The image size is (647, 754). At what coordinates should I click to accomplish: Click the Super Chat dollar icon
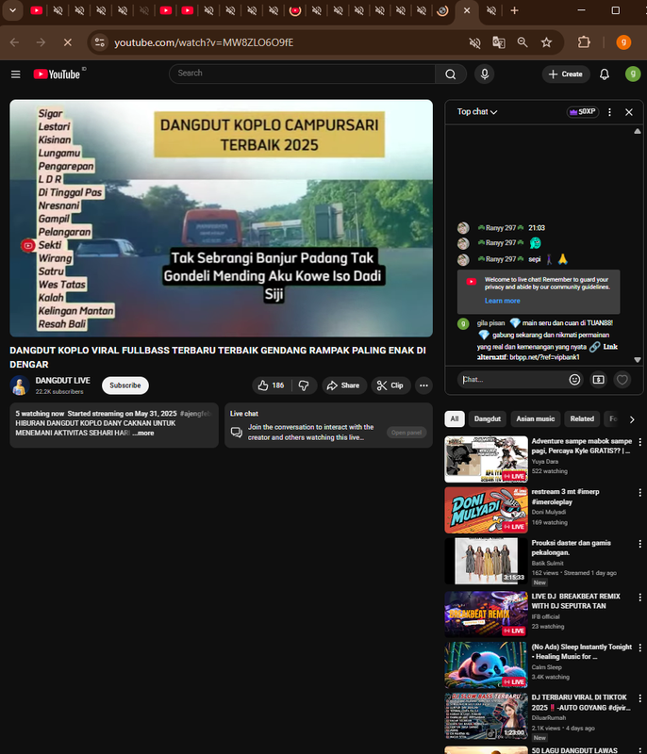tap(598, 380)
